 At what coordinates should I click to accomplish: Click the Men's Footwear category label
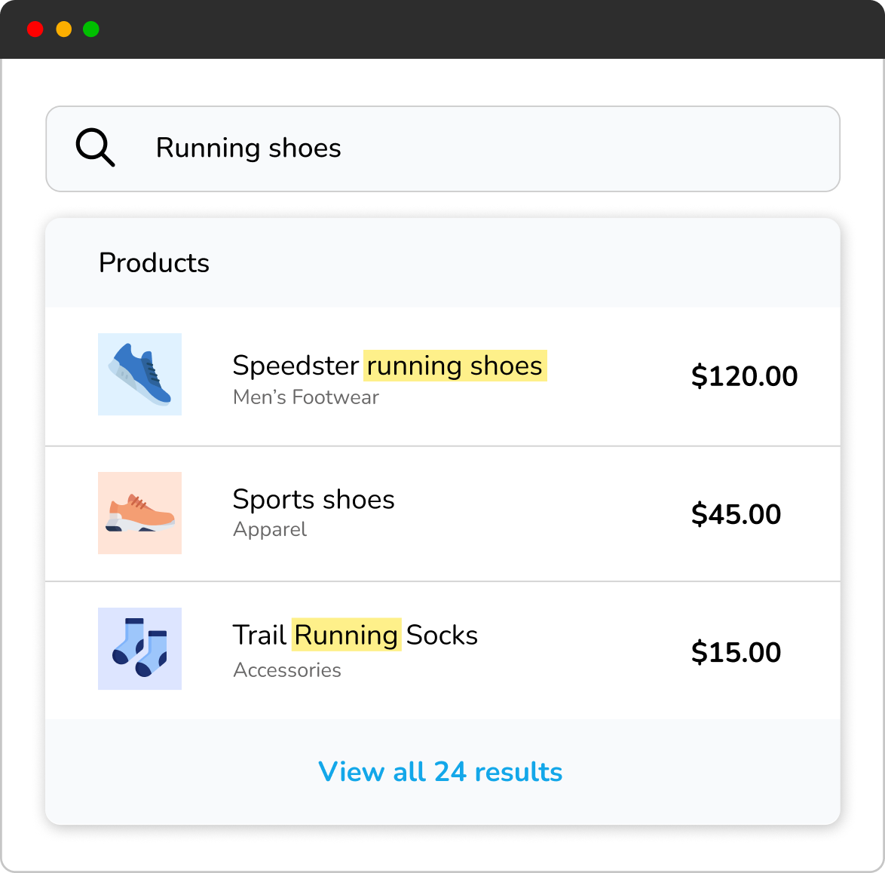[305, 397]
